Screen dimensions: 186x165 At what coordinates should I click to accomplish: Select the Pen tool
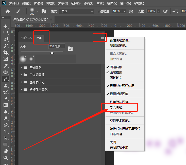click(x=6, y=125)
